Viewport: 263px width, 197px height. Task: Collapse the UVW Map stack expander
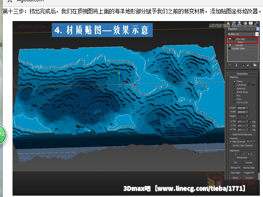233,39
